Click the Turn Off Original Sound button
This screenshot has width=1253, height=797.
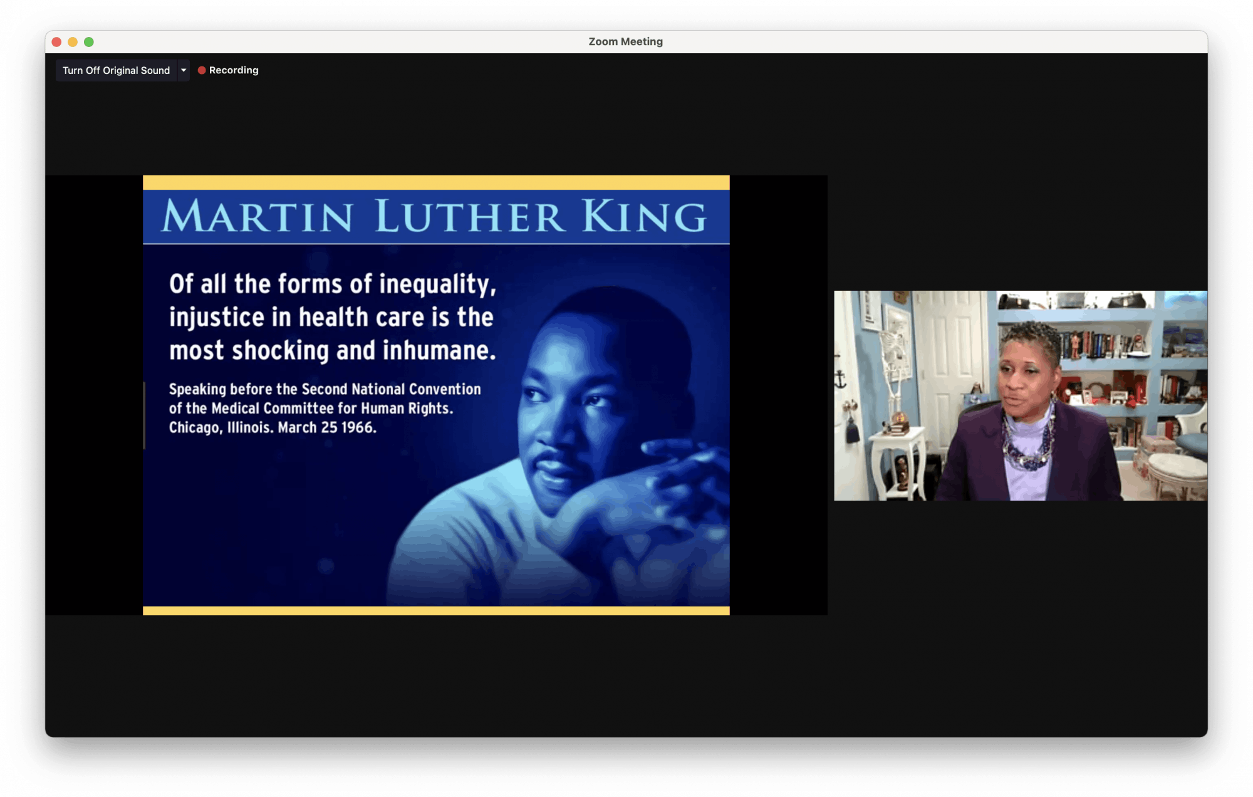116,70
